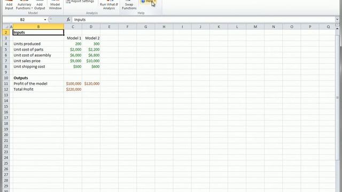
Task: Select the $2,000 cell
Action: point(73,50)
